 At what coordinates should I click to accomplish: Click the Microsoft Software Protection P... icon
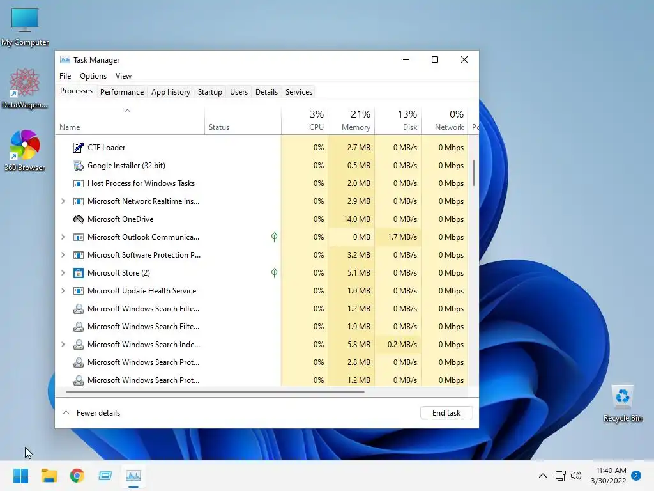pyautogui.click(x=79, y=254)
